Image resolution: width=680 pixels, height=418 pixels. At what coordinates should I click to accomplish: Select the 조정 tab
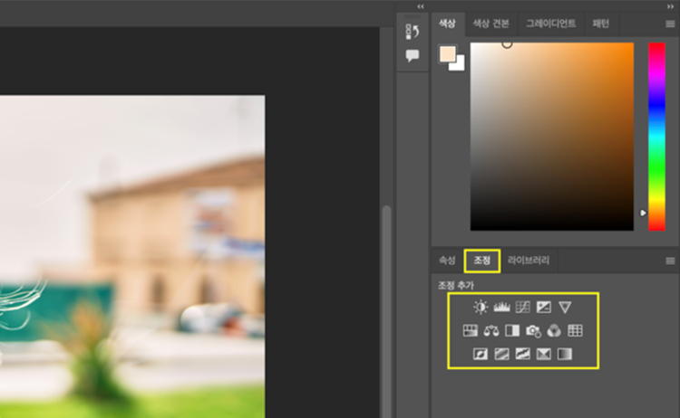[481, 261]
